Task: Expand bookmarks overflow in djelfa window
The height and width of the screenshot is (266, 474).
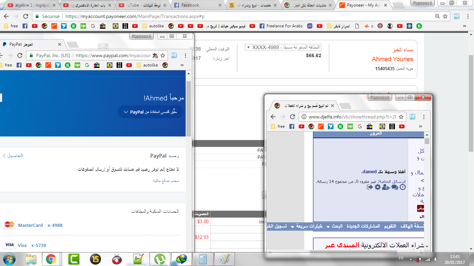Action: pyautogui.click(x=421, y=126)
